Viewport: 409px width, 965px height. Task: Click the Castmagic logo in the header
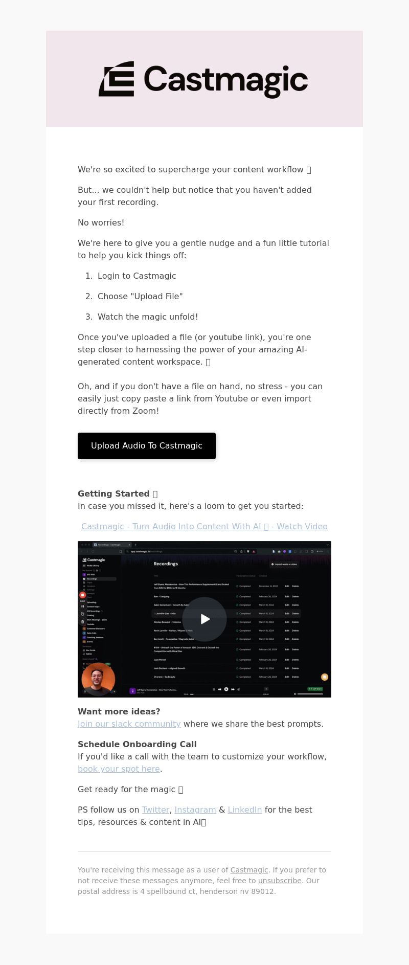tap(203, 79)
